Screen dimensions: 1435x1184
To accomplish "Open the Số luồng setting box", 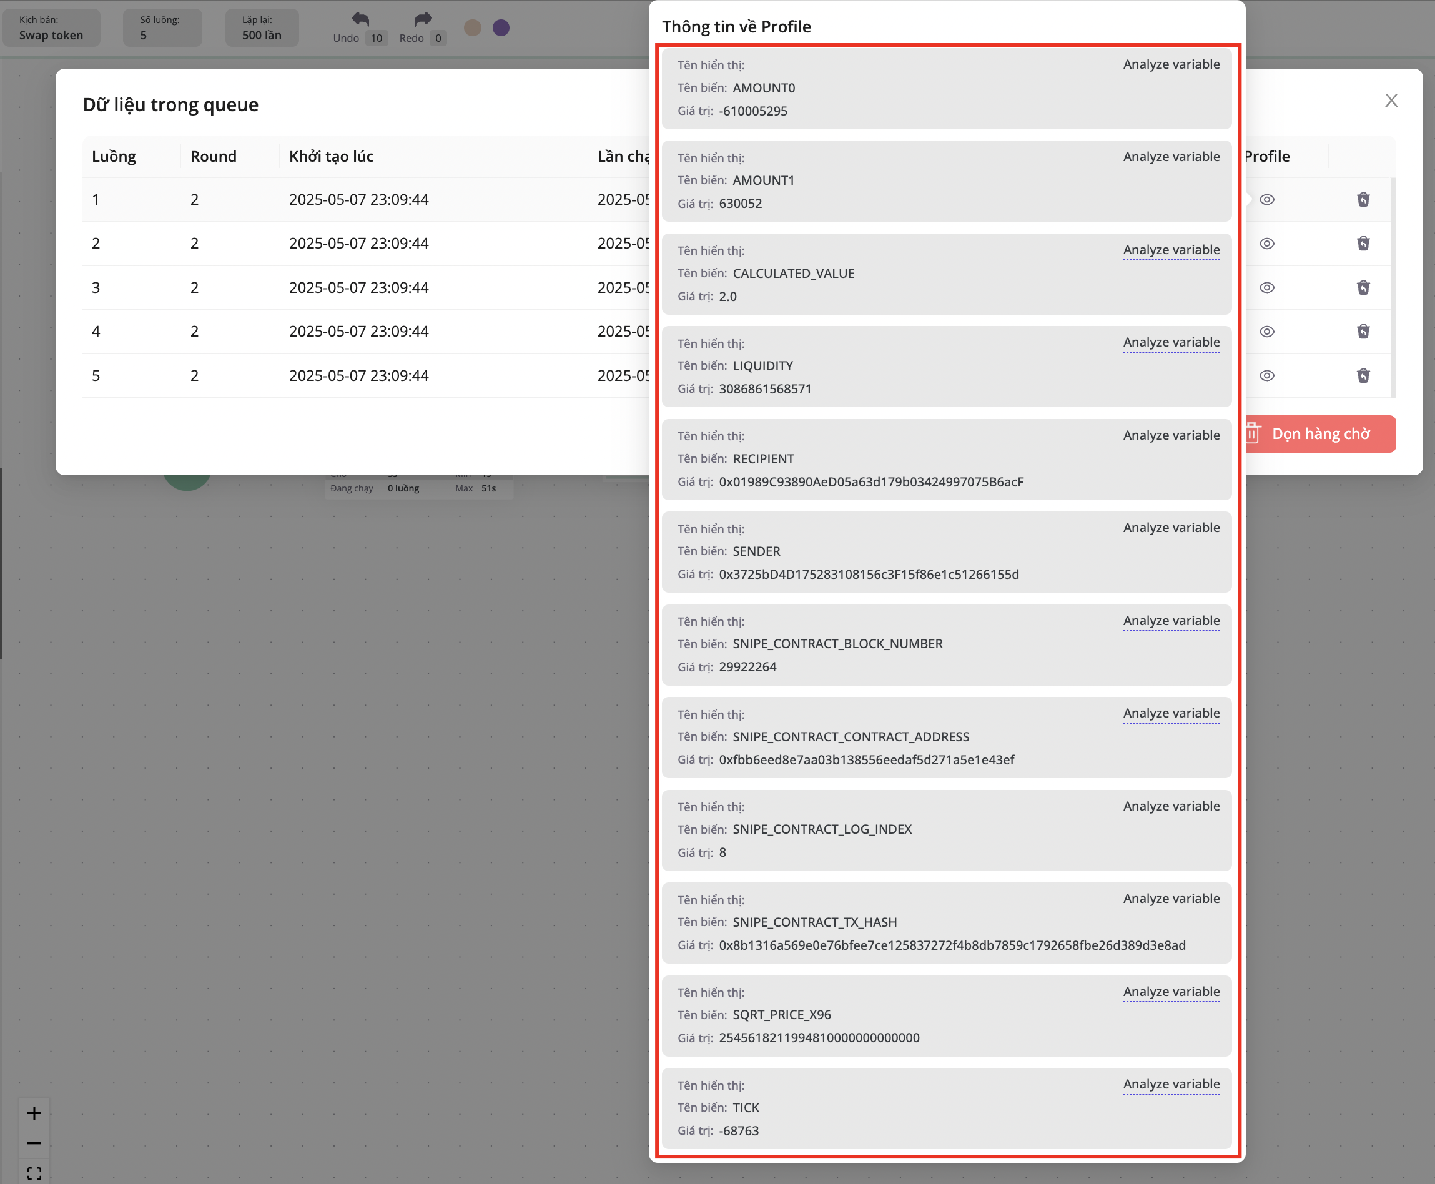I will point(162,28).
